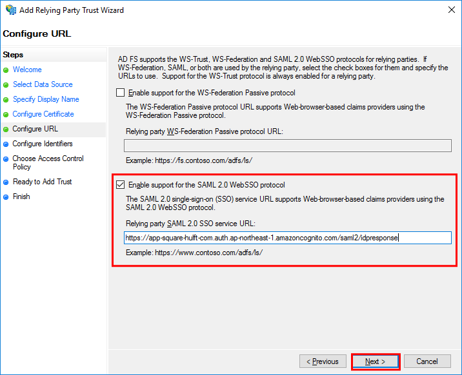Open the Welcome step

[27, 70]
